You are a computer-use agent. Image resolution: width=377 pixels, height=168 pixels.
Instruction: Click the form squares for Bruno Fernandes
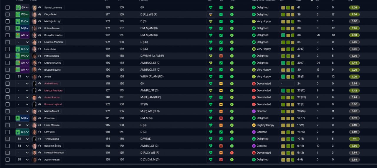tap(288, 35)
